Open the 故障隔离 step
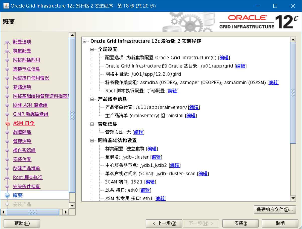The height and width of the screenshot is (229, 302). tap(22, 132)
